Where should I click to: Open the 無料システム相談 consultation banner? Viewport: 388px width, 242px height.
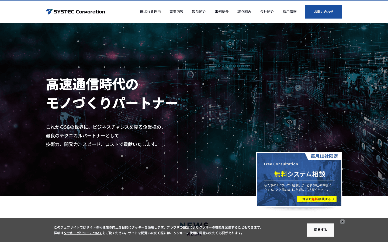point(299,179)
